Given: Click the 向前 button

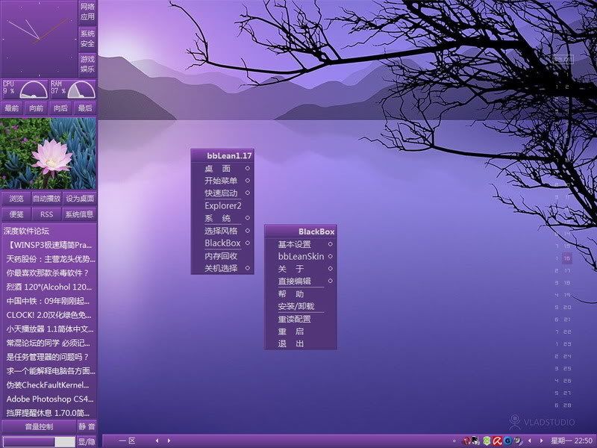Looking at the screenshot, I should point(36,108).
